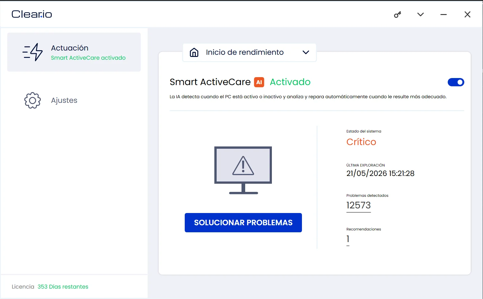Click the license key icon

397,14
